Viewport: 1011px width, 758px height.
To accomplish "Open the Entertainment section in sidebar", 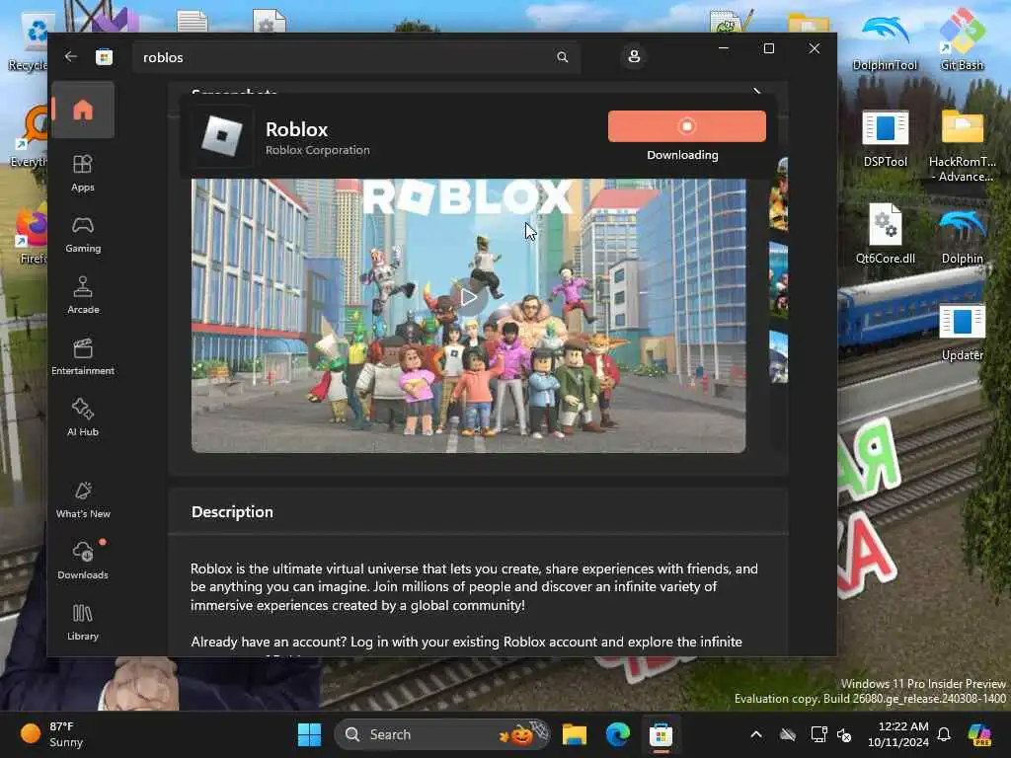I will point(83,357).
